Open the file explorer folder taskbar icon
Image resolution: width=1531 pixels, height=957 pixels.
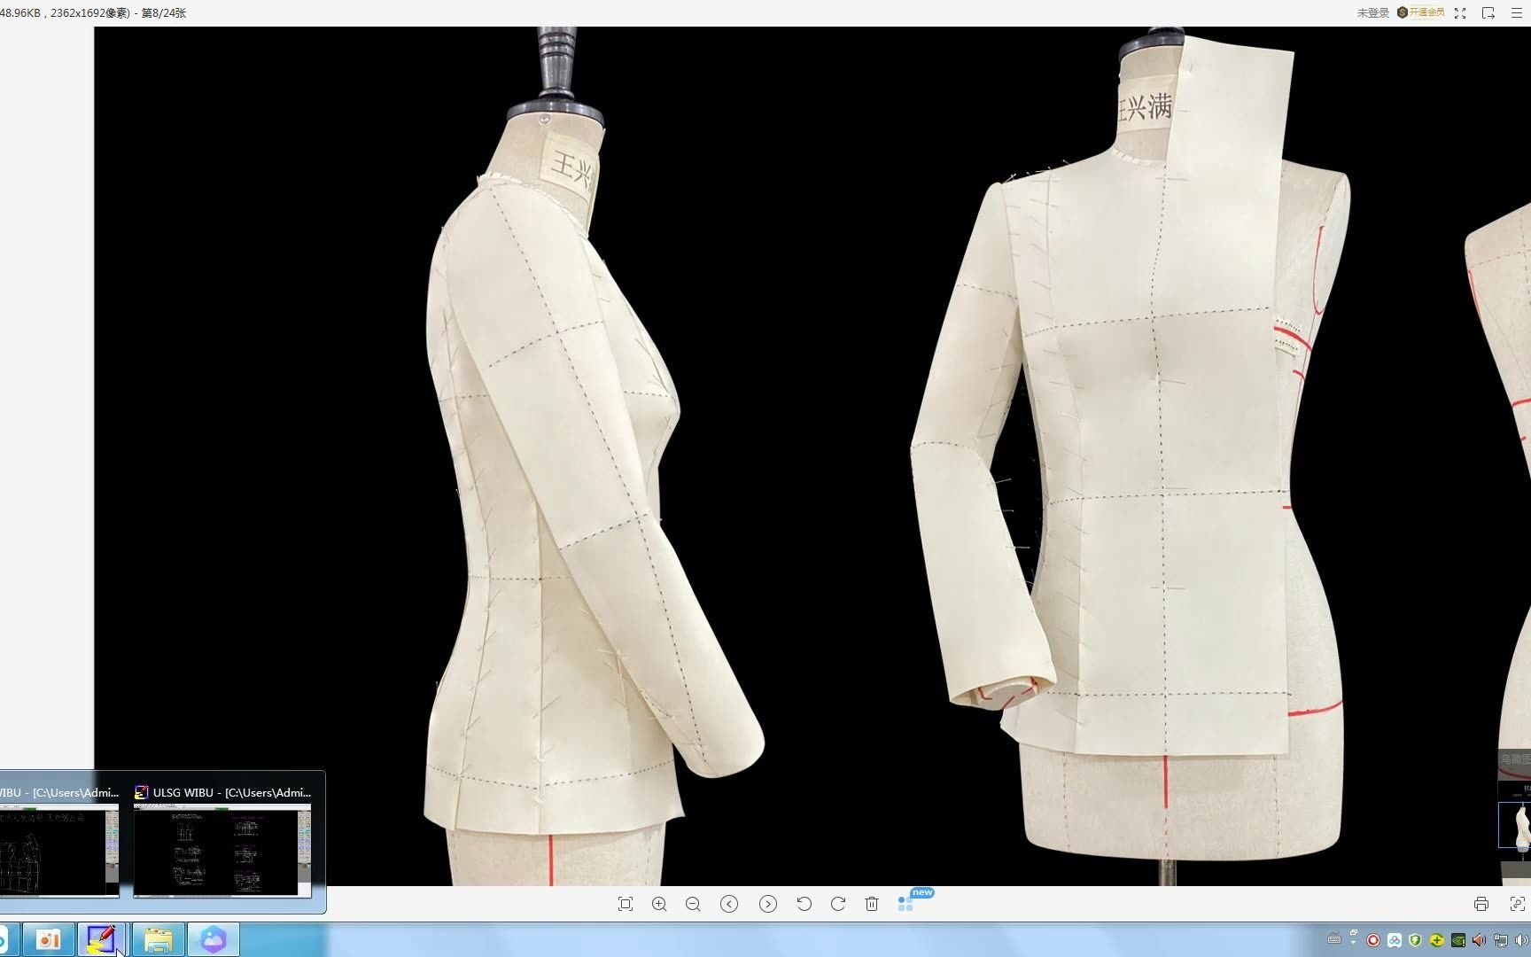158,939
